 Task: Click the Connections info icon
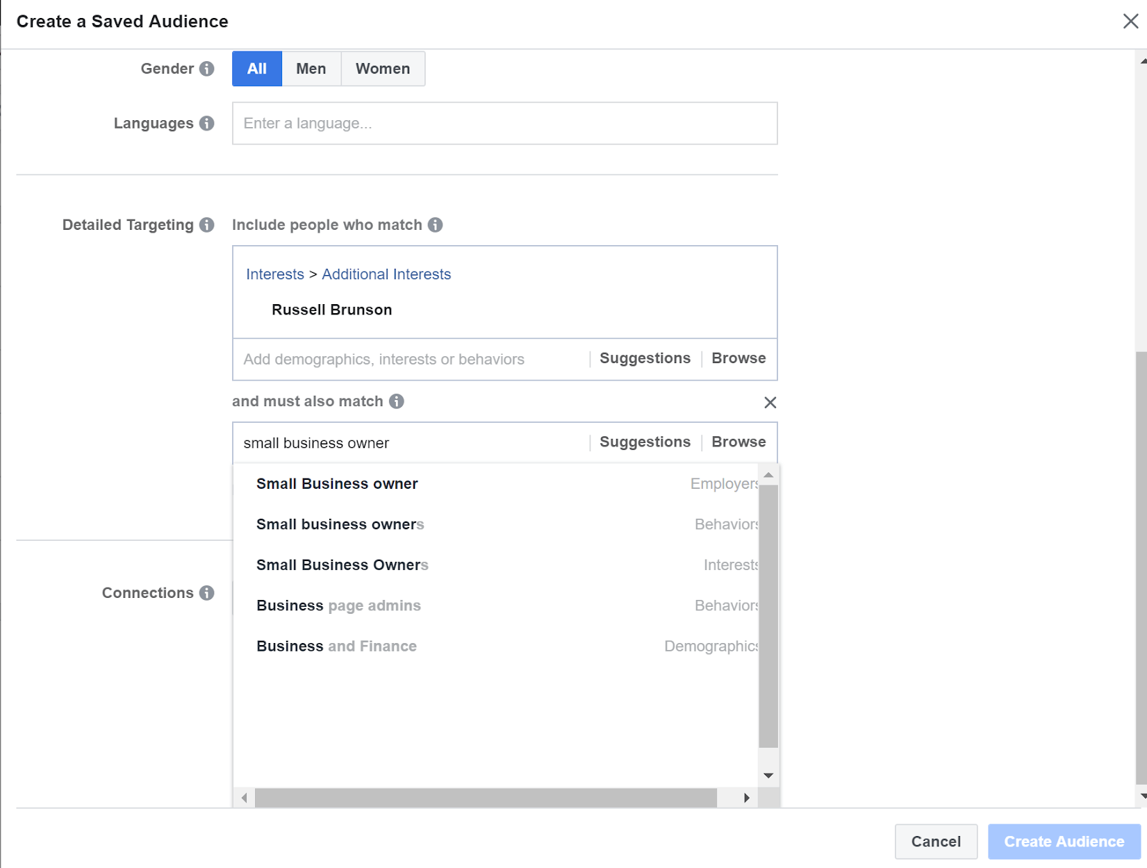pyautogui.click(x=206, y=593)
